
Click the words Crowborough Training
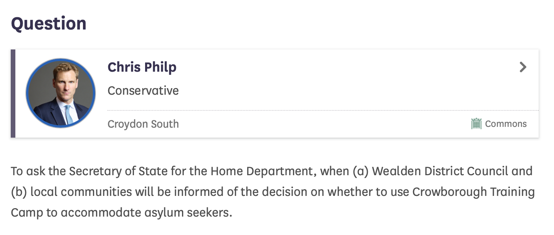[x=473, y=192]
